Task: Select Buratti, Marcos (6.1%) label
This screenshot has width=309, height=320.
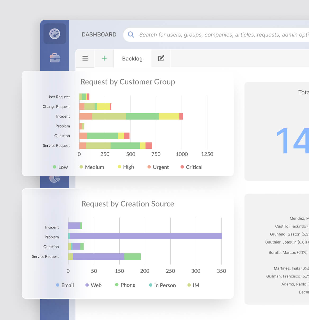Action: click(288, 253)
